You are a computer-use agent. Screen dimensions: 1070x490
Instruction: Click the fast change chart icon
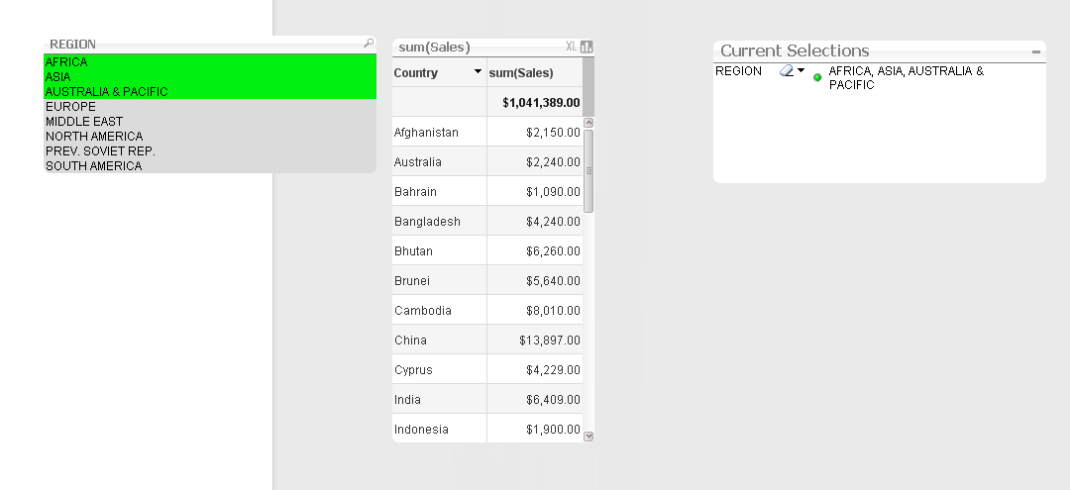click(587, 47)
